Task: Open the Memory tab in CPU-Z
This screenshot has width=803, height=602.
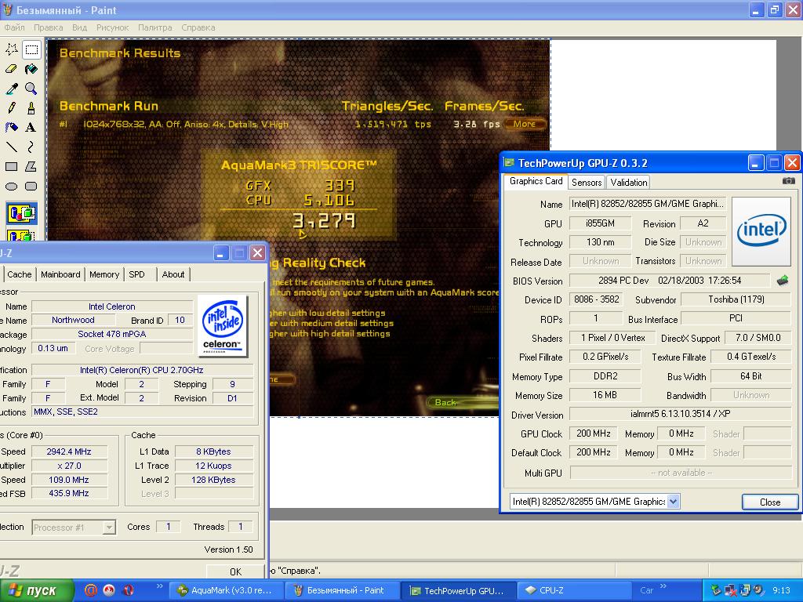Action: pos(104,274)
